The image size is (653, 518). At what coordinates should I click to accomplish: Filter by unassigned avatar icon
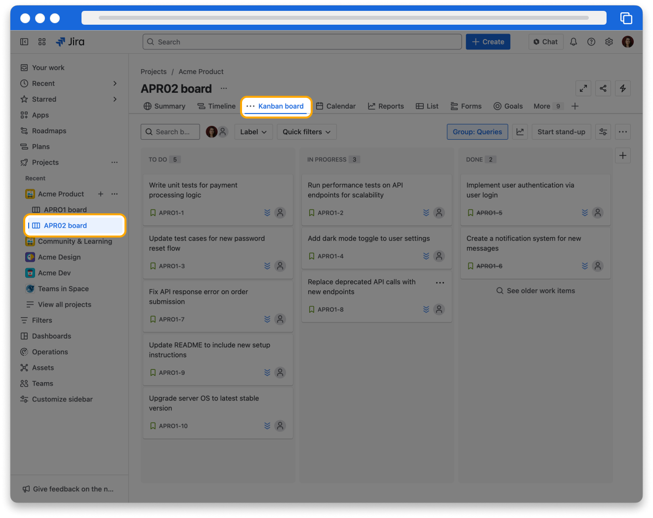tap(223, 132)
